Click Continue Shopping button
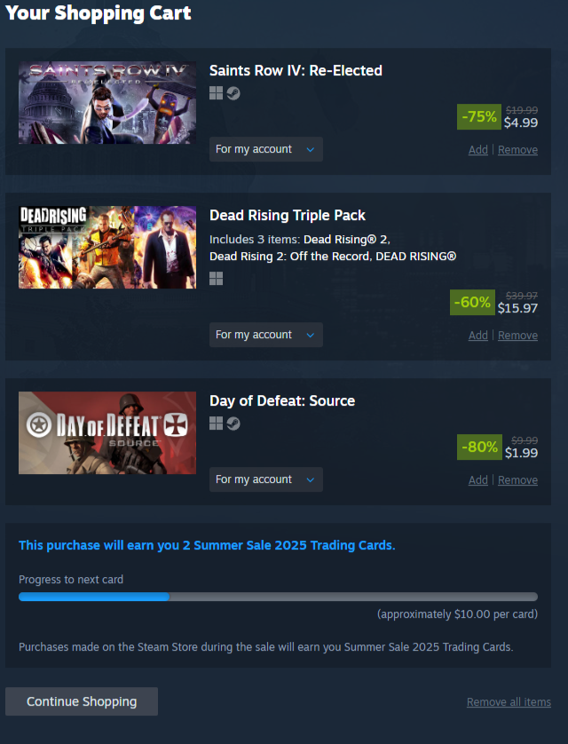The height and width of the screenshot is (744, 568). (82, 701)
